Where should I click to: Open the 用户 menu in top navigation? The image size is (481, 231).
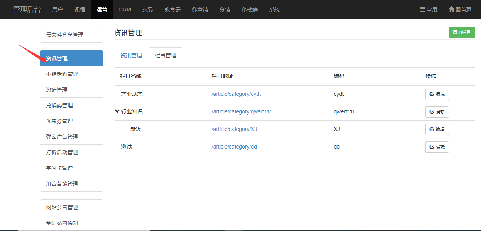click(58, 10)
